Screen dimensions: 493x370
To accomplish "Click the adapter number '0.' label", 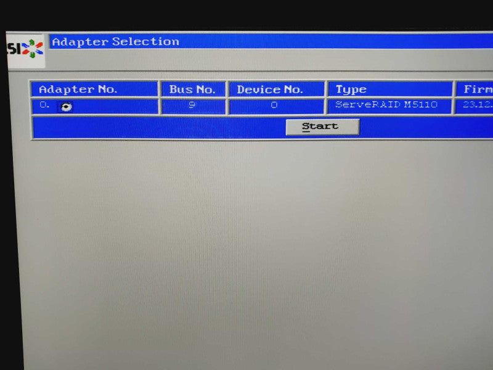I will 44,105.
